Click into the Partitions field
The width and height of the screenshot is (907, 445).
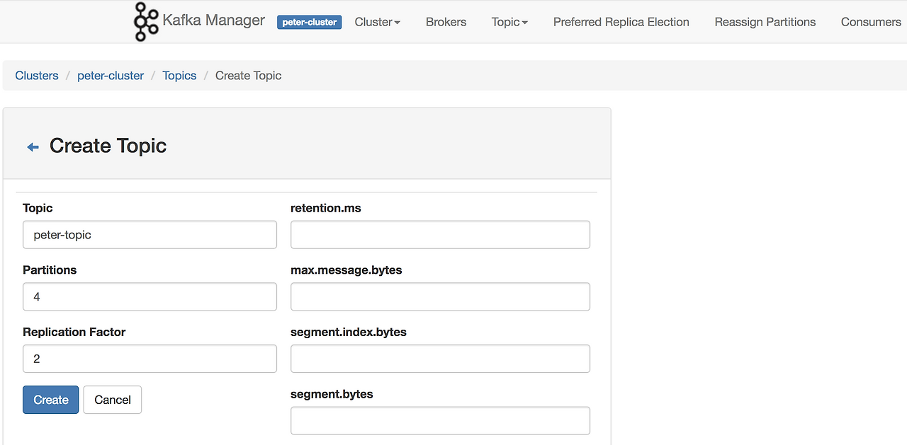pos(150,297)
